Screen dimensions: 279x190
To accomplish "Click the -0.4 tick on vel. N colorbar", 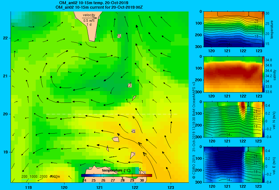I will click(x=268, y=137).
